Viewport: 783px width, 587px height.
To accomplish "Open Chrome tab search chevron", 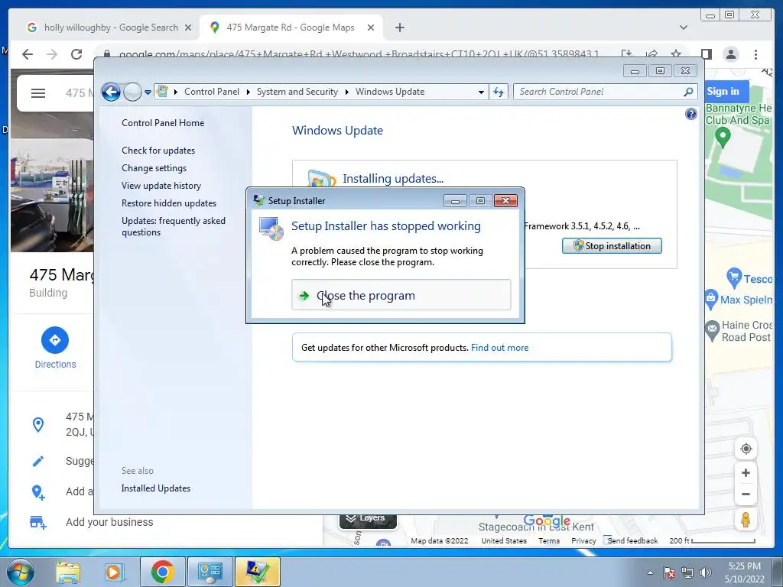I will click(683, 28).
